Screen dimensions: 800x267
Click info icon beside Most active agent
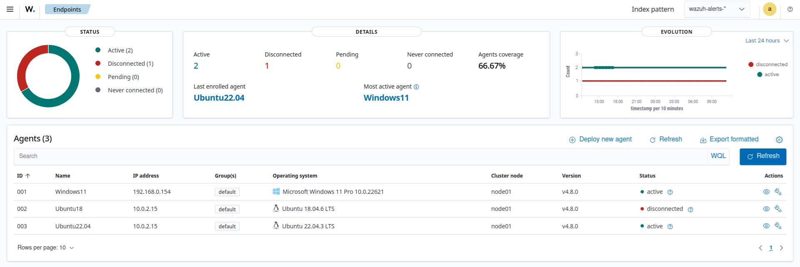tap(416, 87)
